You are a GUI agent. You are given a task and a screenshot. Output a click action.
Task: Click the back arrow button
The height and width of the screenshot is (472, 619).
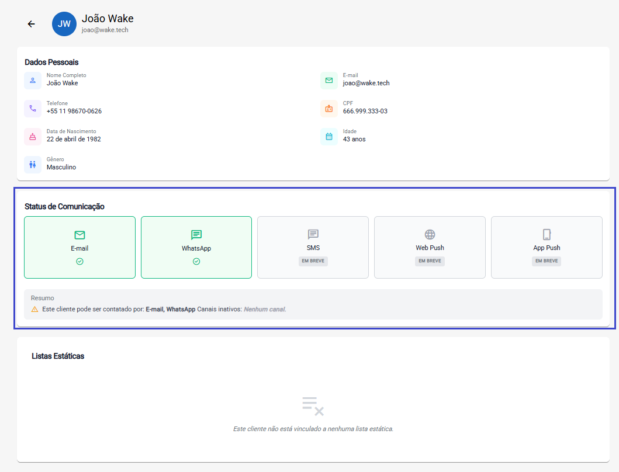coord(32,24)
